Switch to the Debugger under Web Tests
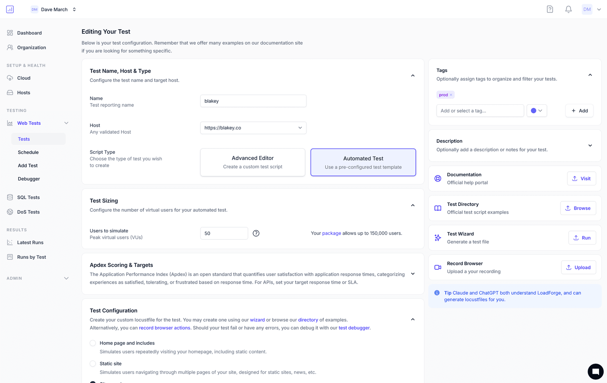This screenshot has height=383, width=607. 29,179
